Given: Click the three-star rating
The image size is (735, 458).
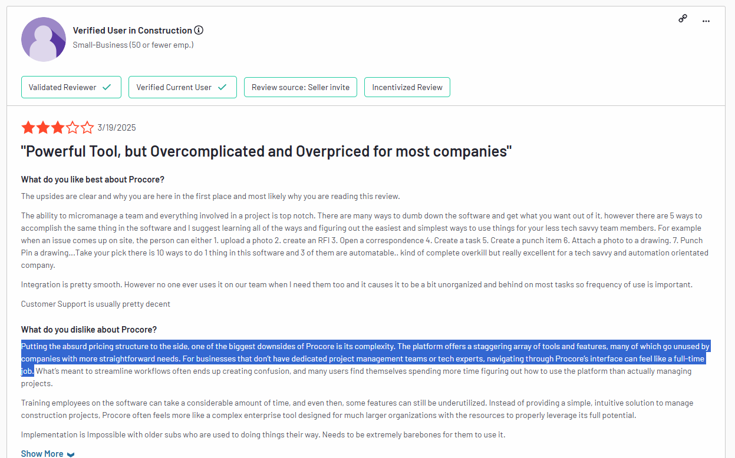Looking at the screenshot, I should click(x=58, y=127).
